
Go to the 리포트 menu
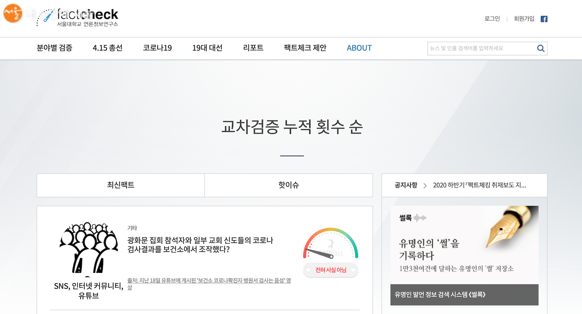click(253, 48)
